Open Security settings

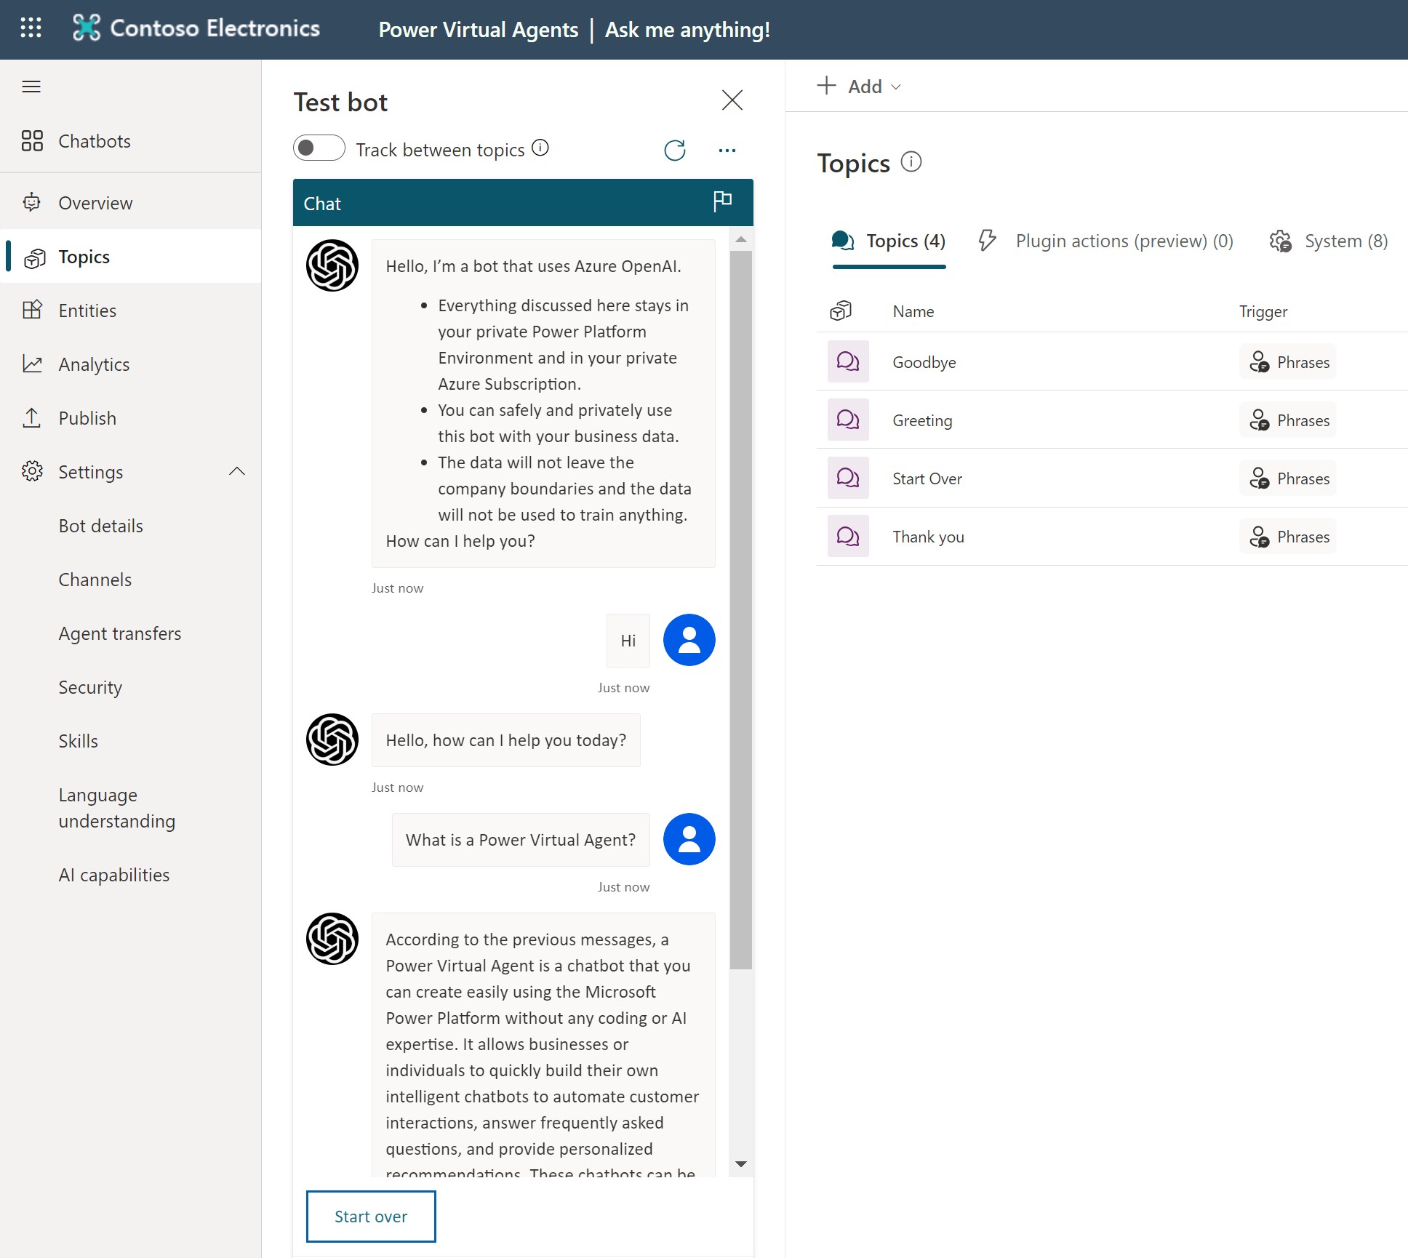coord(90,687)
